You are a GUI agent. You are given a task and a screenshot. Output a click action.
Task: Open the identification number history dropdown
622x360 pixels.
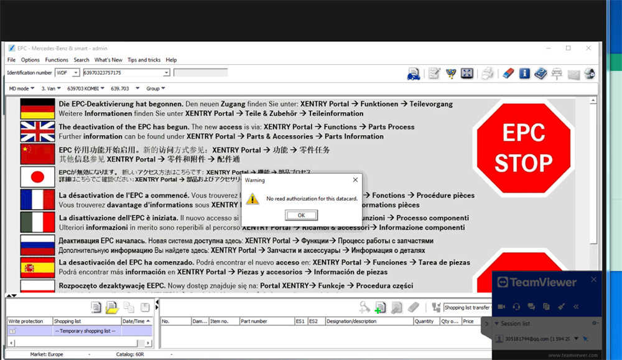click(x=166, y=73)
